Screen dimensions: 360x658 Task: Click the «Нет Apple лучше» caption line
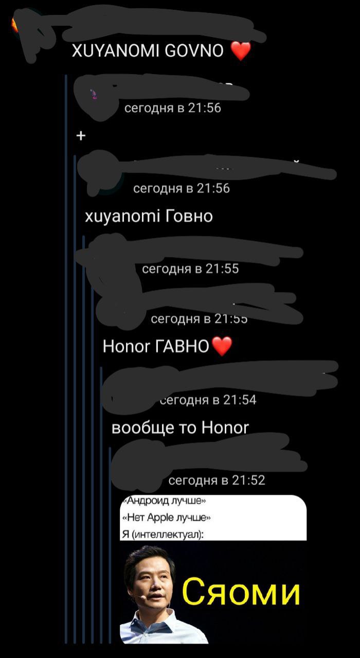click(x=166, y=518)
